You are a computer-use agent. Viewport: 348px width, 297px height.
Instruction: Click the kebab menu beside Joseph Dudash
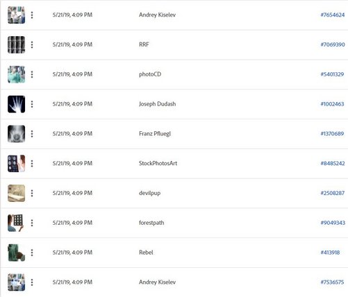pos(32,104)
